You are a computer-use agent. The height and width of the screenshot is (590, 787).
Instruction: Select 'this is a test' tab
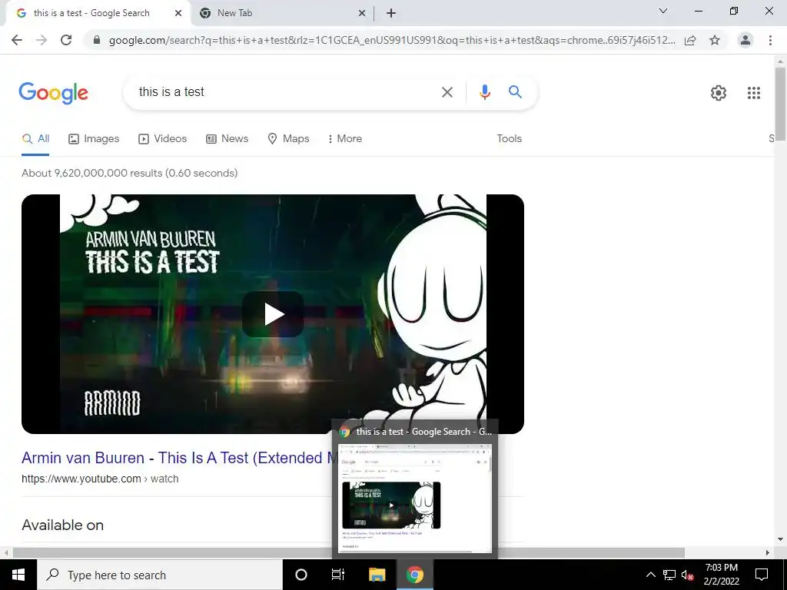tap(98, 14)
